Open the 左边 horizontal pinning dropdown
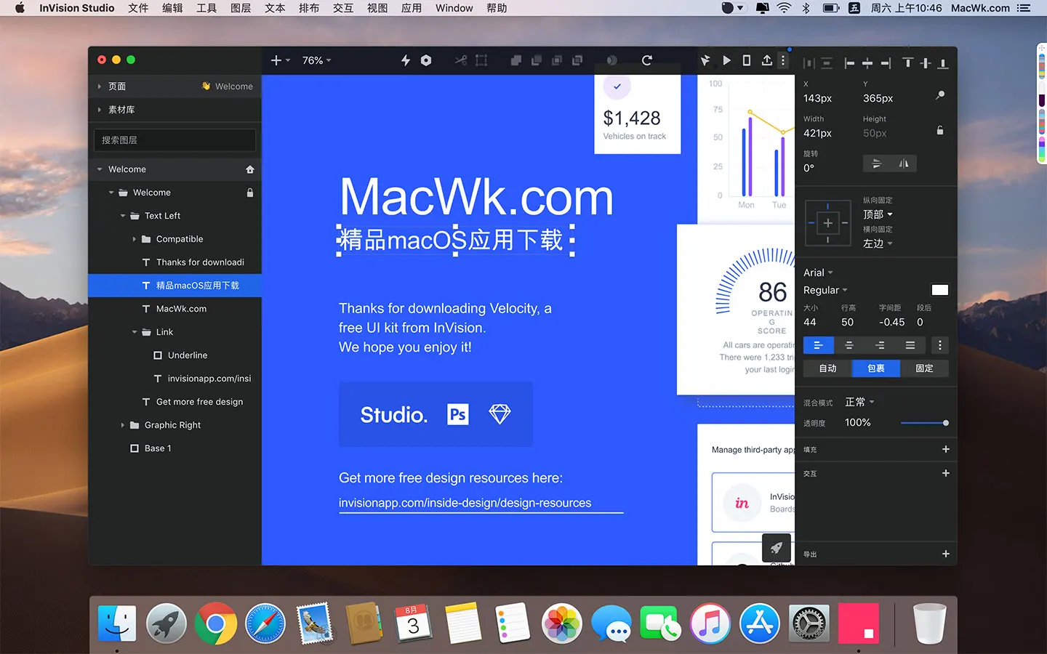The image size is (1047, 654). (878, 243)
